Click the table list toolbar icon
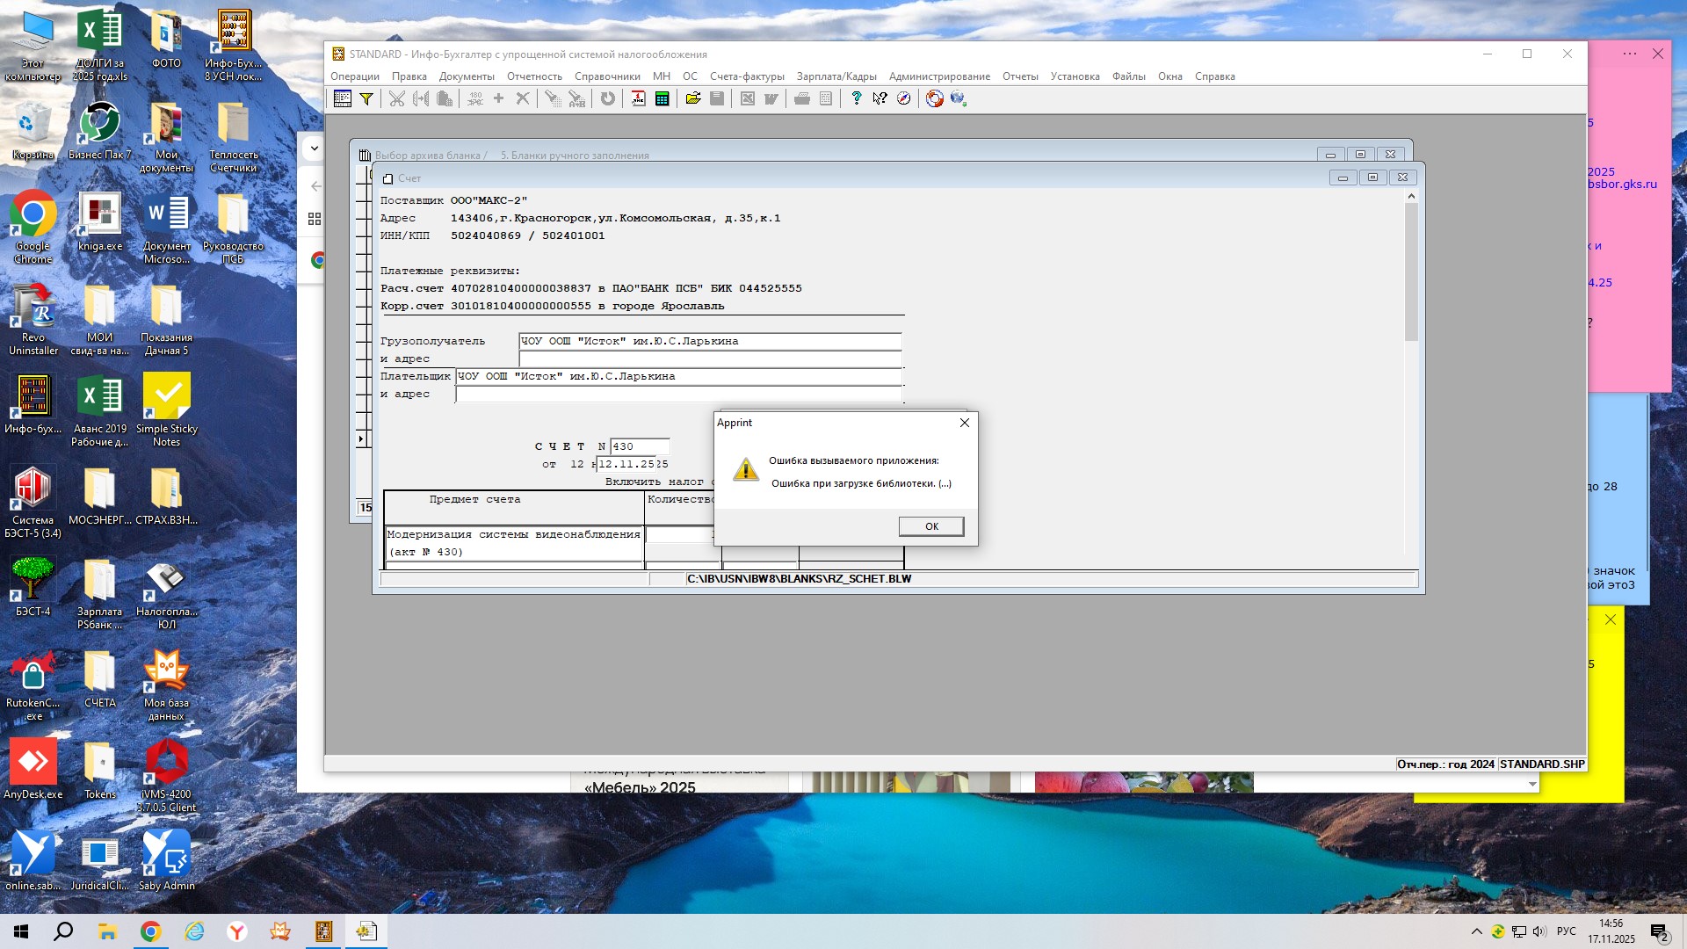This screenshot has height=949, width=1687. pyautogui.click(x=343, y=99)
